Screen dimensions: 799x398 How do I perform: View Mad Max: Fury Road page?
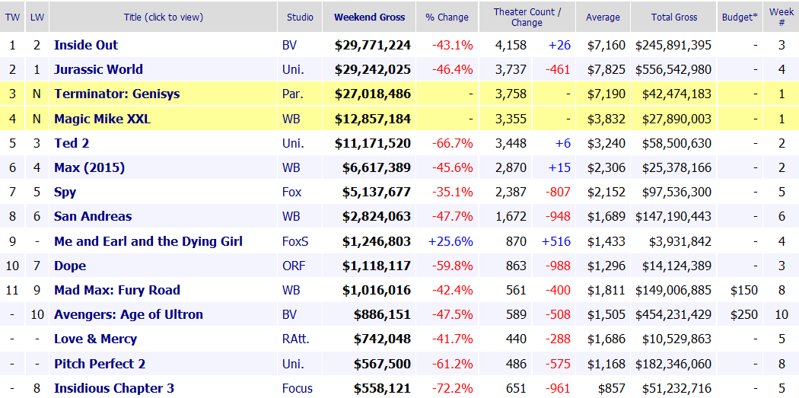pyautogui.click(x=116, y=291)
